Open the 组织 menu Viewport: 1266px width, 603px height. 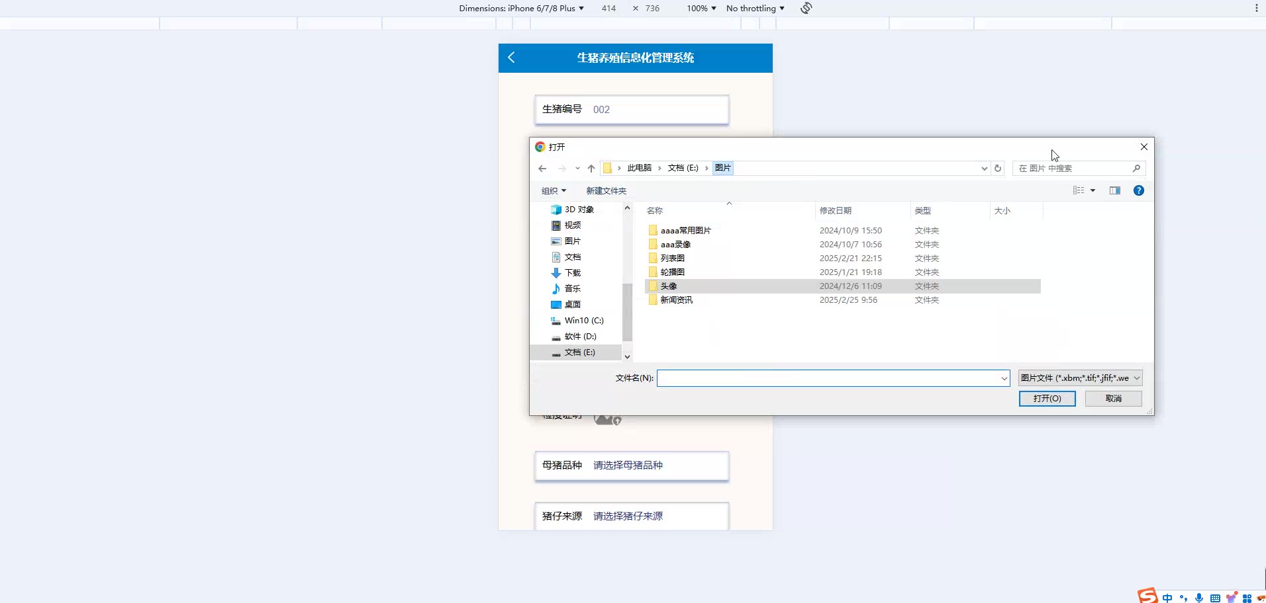[x=554, y=191]
